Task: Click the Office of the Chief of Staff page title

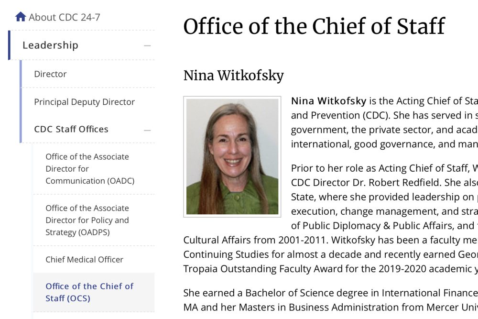Action: [x=314, y=26]
